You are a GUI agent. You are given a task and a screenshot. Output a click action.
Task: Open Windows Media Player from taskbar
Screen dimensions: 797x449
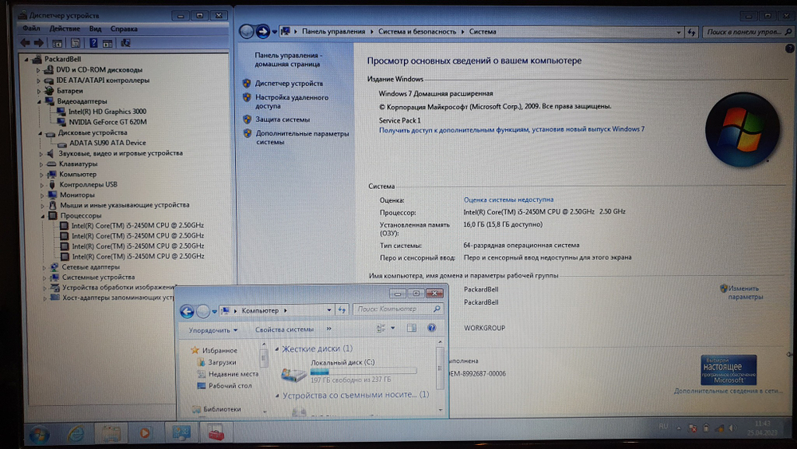pos(145,433)
